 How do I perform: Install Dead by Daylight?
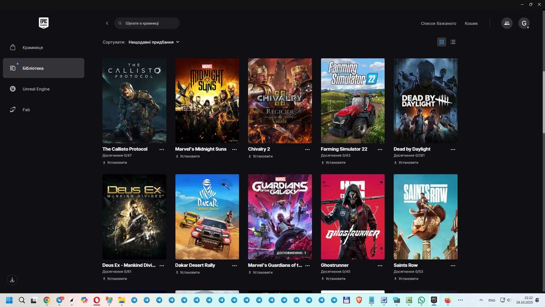click(406, 162)
